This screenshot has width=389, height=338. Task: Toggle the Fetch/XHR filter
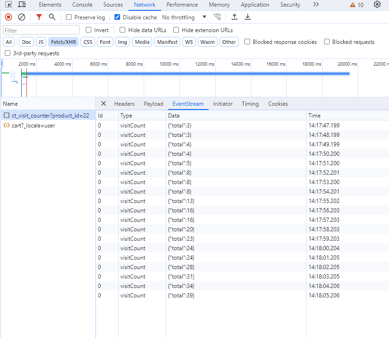click(x=64, y=42)
